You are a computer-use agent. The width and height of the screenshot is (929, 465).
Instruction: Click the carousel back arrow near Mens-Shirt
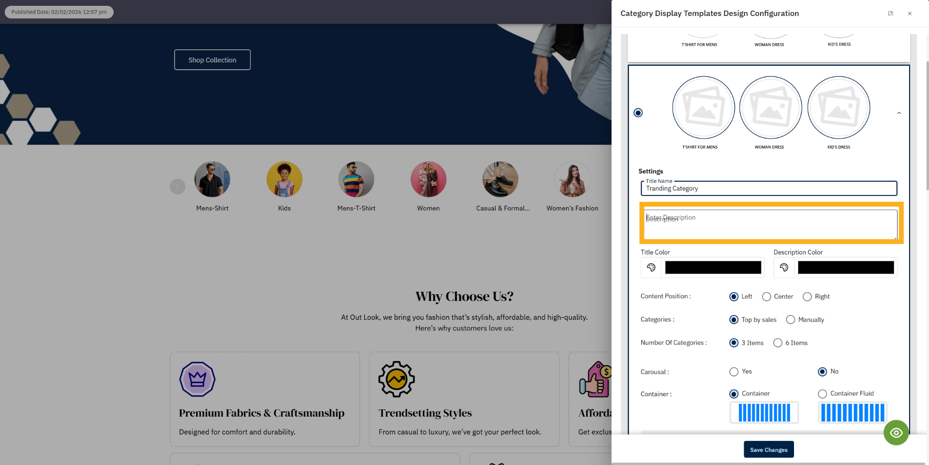[177, 186]
